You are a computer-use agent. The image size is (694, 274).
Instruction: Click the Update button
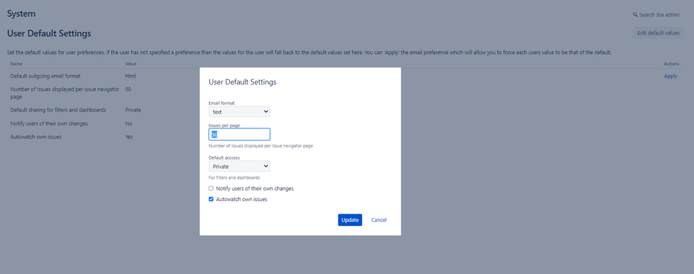pos(349,220)
